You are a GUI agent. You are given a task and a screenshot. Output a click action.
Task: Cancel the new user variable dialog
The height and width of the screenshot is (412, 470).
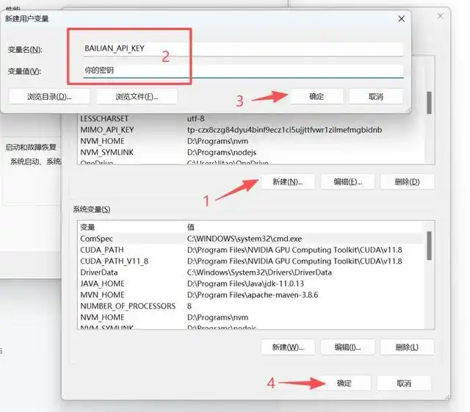[x=376, y=96]
